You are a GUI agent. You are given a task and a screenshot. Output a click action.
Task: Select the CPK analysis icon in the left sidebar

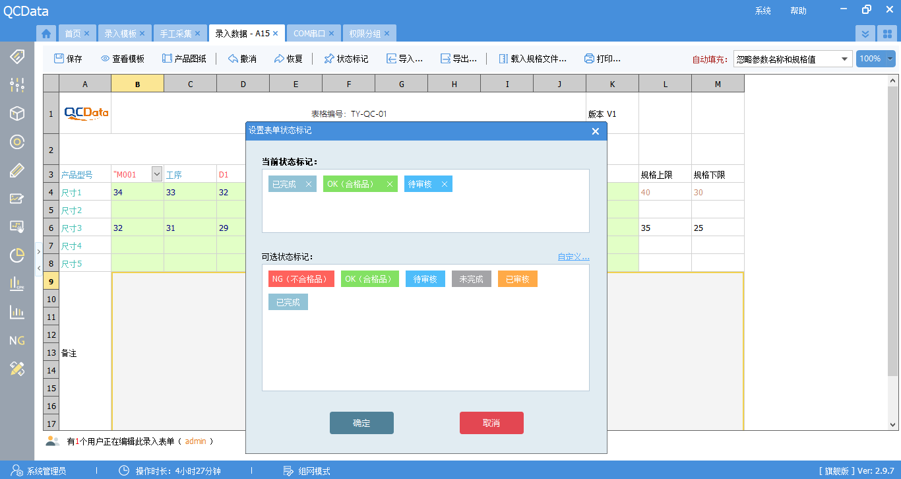(16, 284)
